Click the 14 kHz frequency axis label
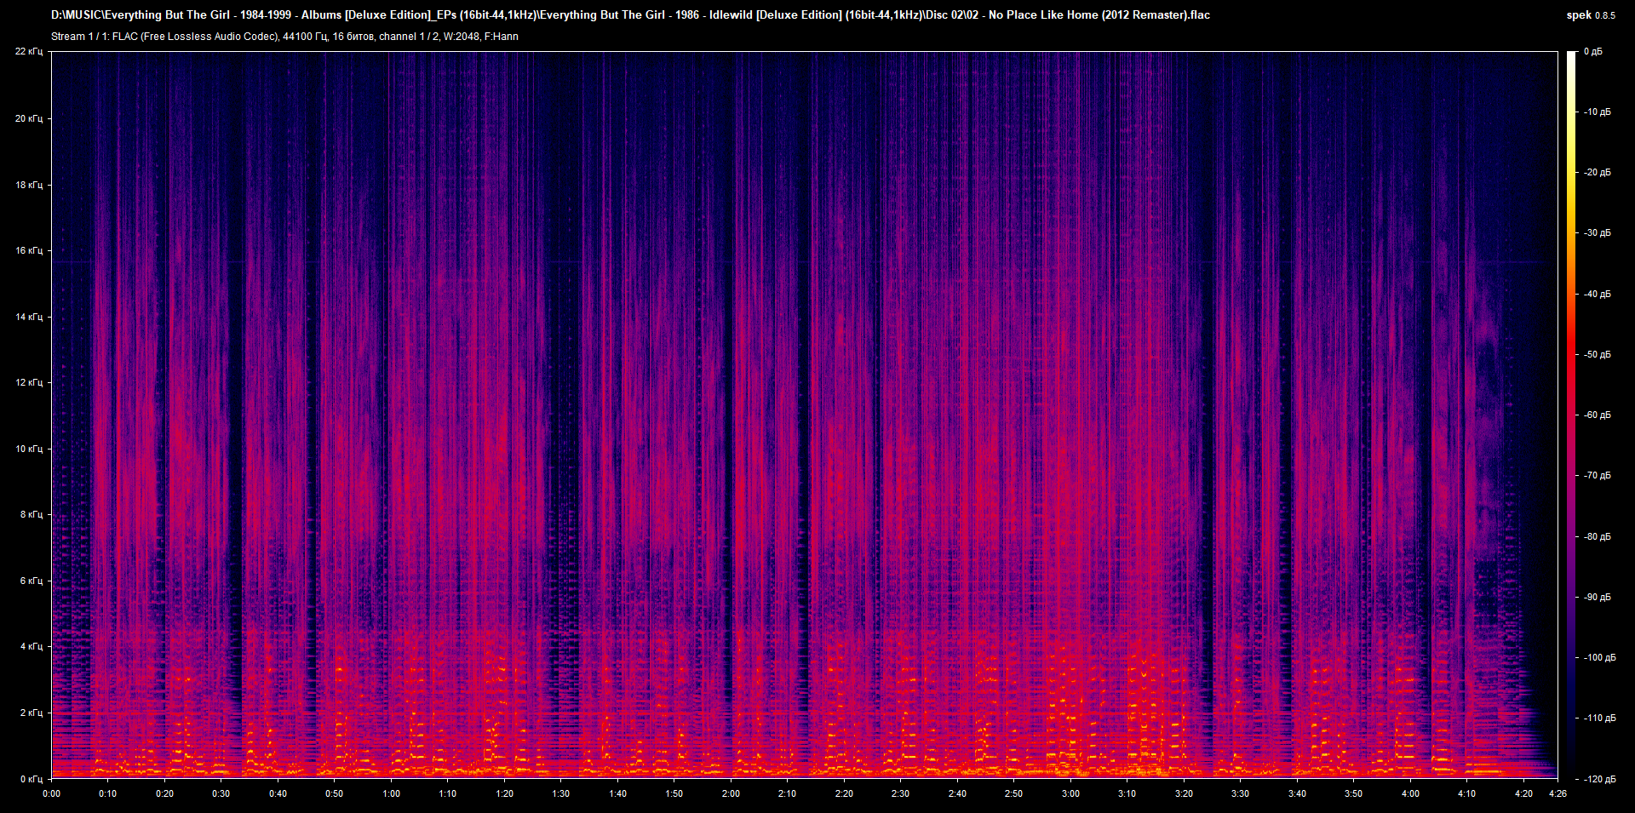 pos(29,317)
